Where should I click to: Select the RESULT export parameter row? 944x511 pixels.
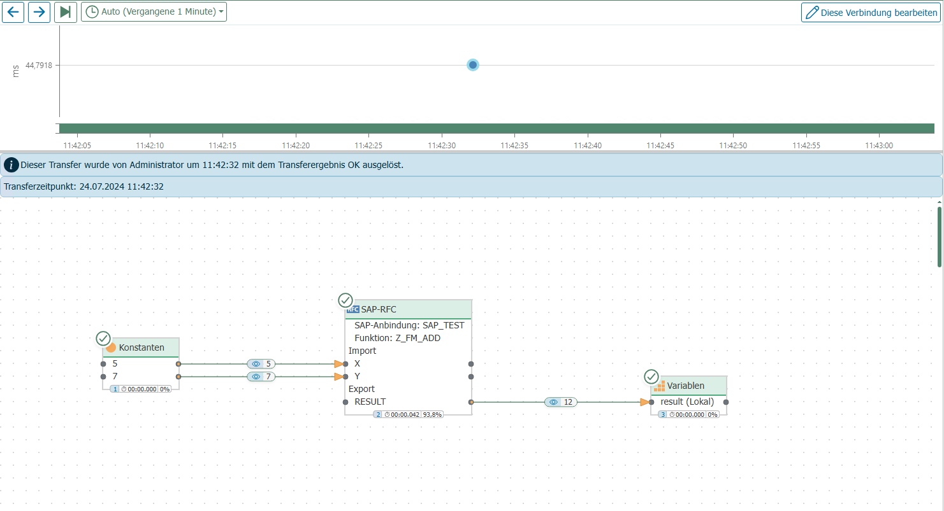coord(370,402)
